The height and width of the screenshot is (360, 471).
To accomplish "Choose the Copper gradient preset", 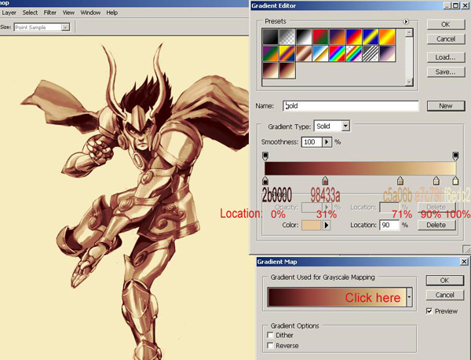I will (x=304, y=53).
